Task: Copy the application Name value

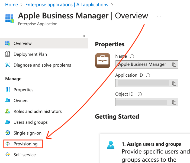Action: (x=174, y=64)
